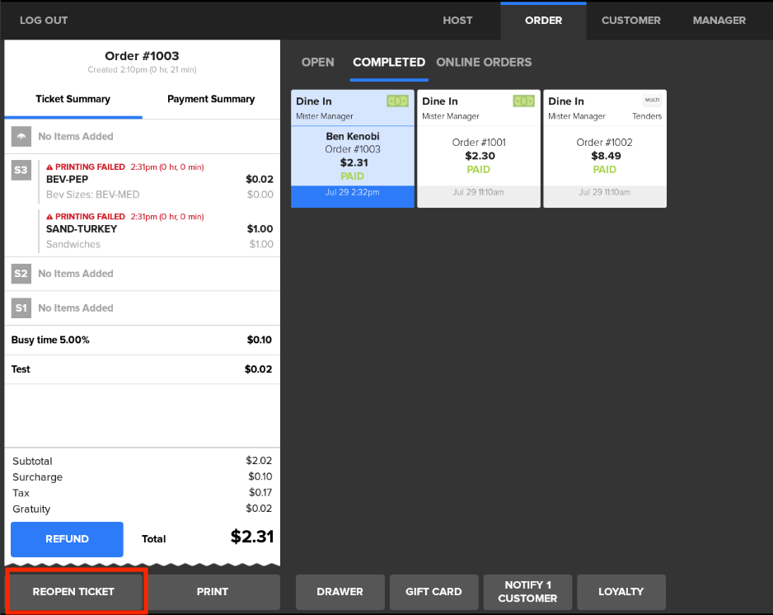773x615 pixels.
Task: Click the BEV-PEP printing failed warning icon
Action: tap(49, 167)
